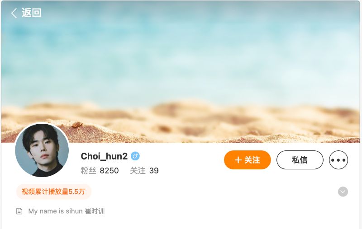Go back via the 返回 text
The height and width of the screenshot is (229, 362).
[x=31, y=13]
